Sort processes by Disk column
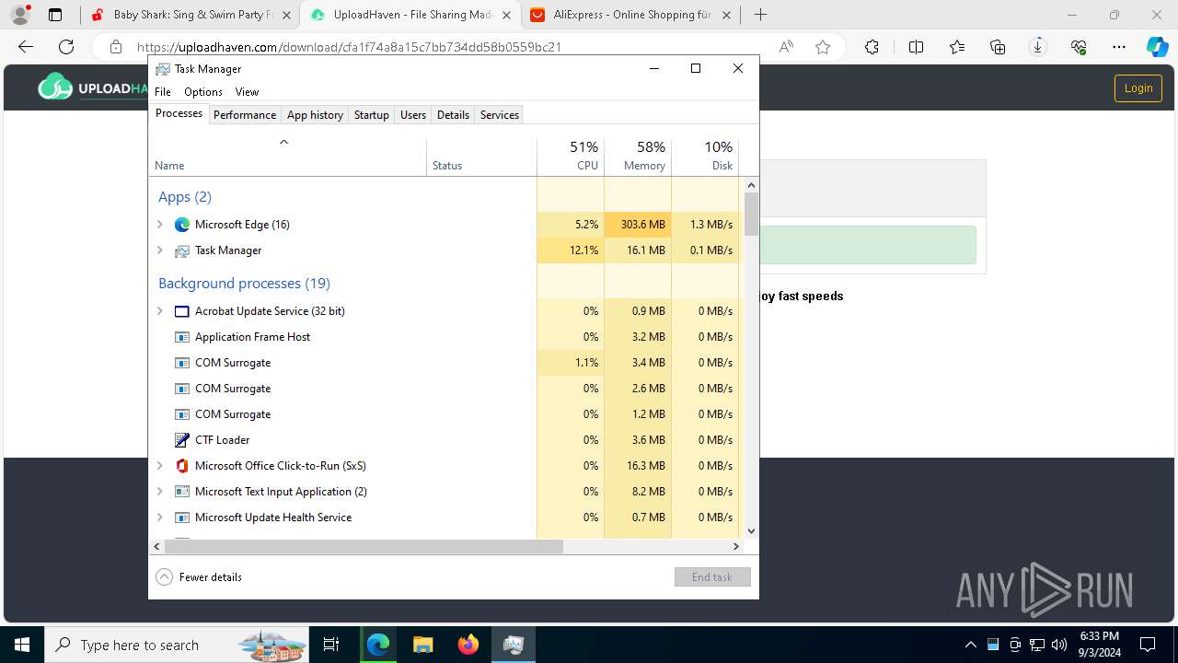 tap(705, 156)
